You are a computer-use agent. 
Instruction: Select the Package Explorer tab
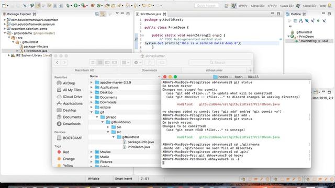(19, 14)
